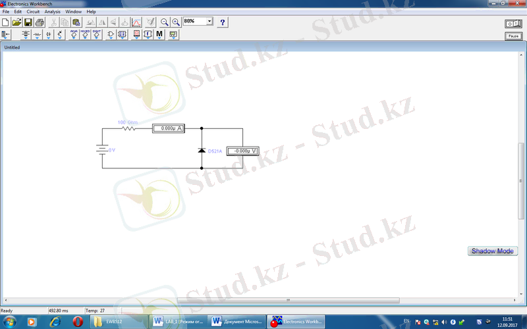Open Component Properties icon

pyautogui.click(x=151, y=22)
